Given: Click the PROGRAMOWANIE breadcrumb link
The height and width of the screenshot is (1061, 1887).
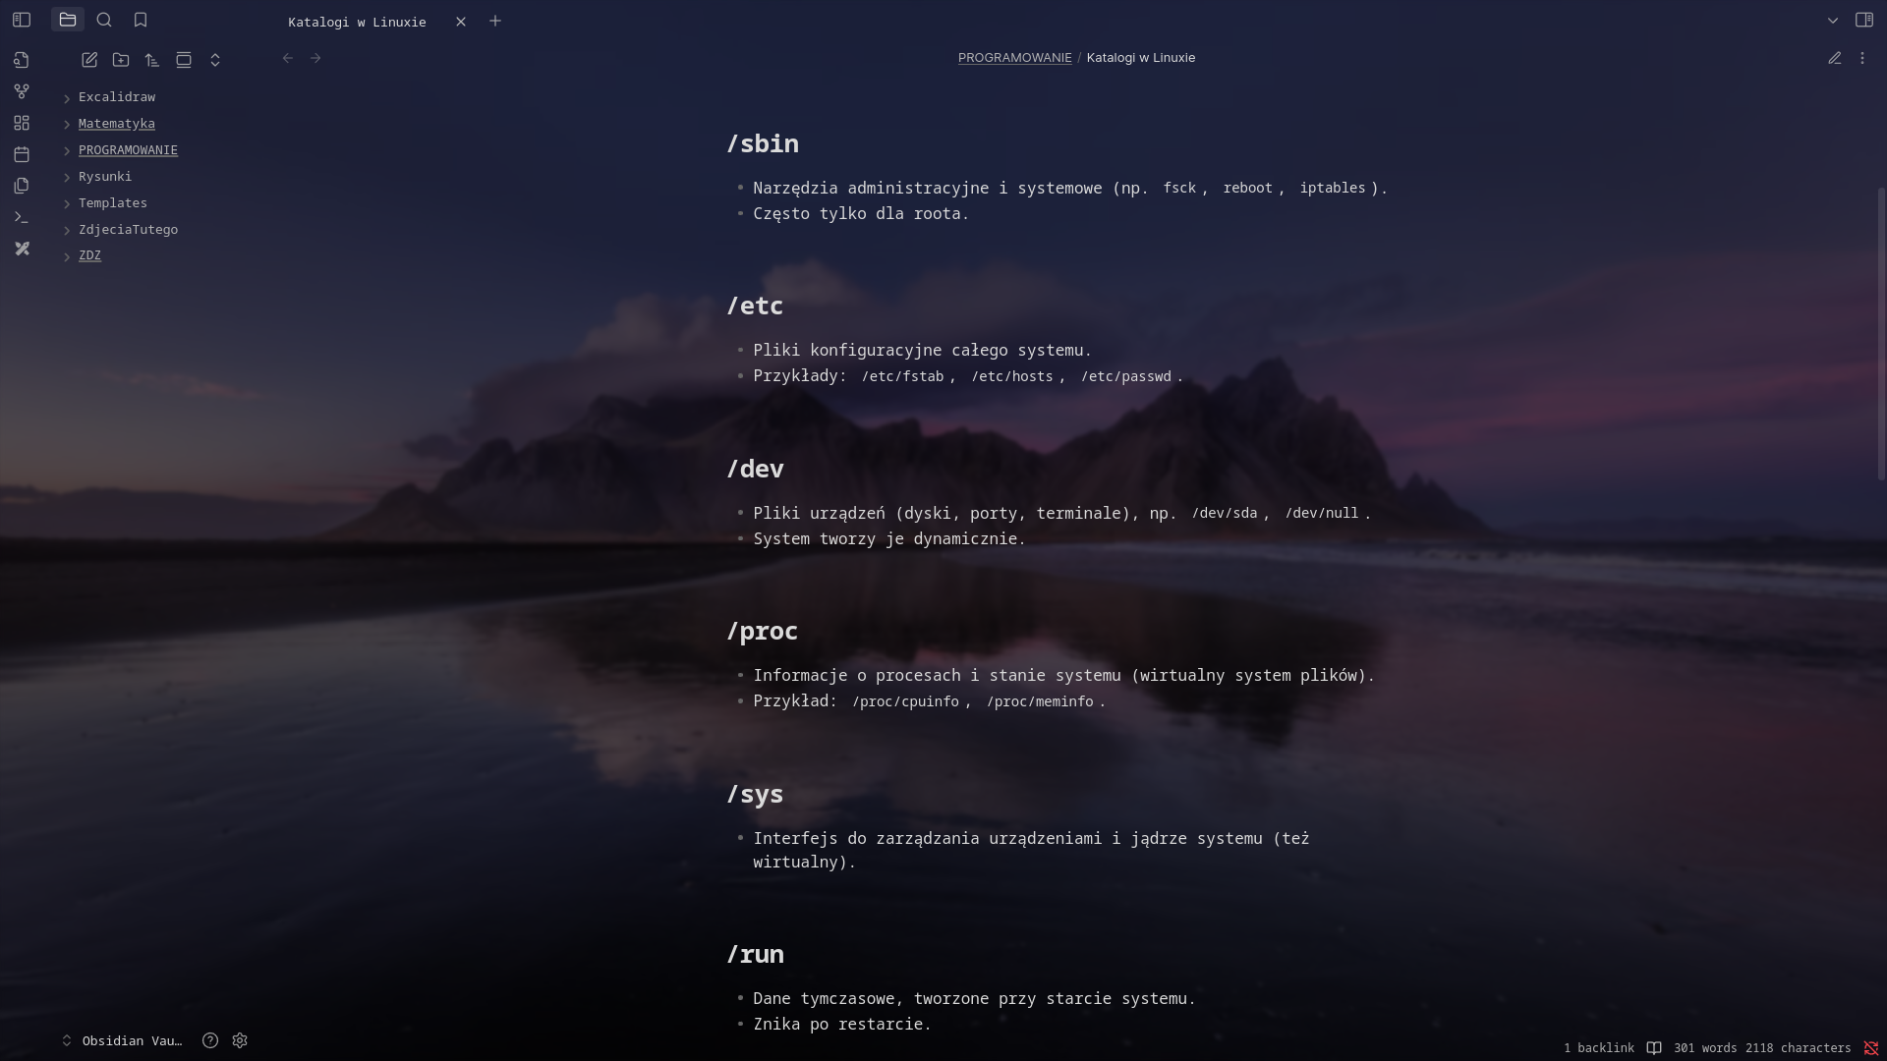Looking at the screenshot, I should pyautogui.click(x=1014, y=58).
